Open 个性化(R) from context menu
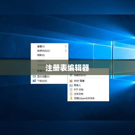Viewport: 135px width, 135px height. pyautogui.click(x=49, y=81)
